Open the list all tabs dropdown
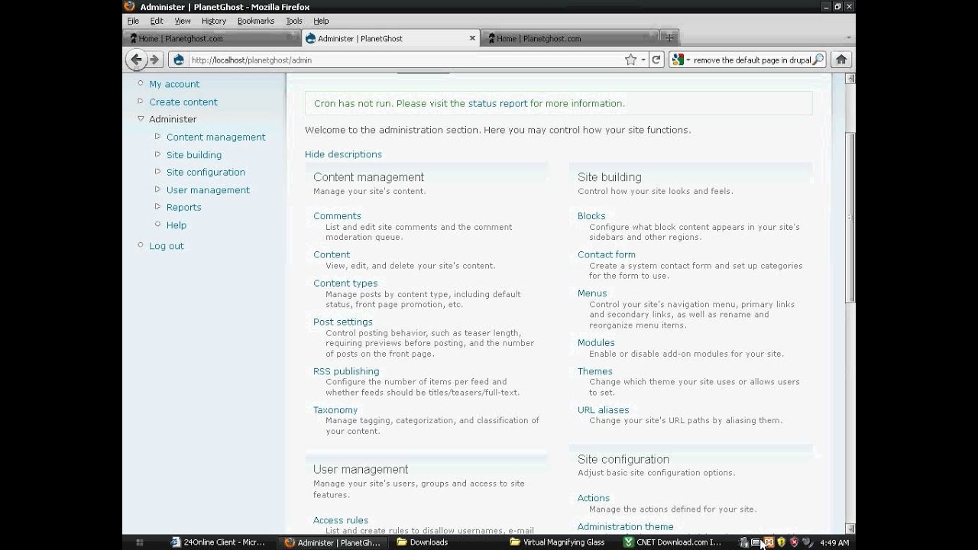This screenshot has width=978, height=550. click(849, 37)
